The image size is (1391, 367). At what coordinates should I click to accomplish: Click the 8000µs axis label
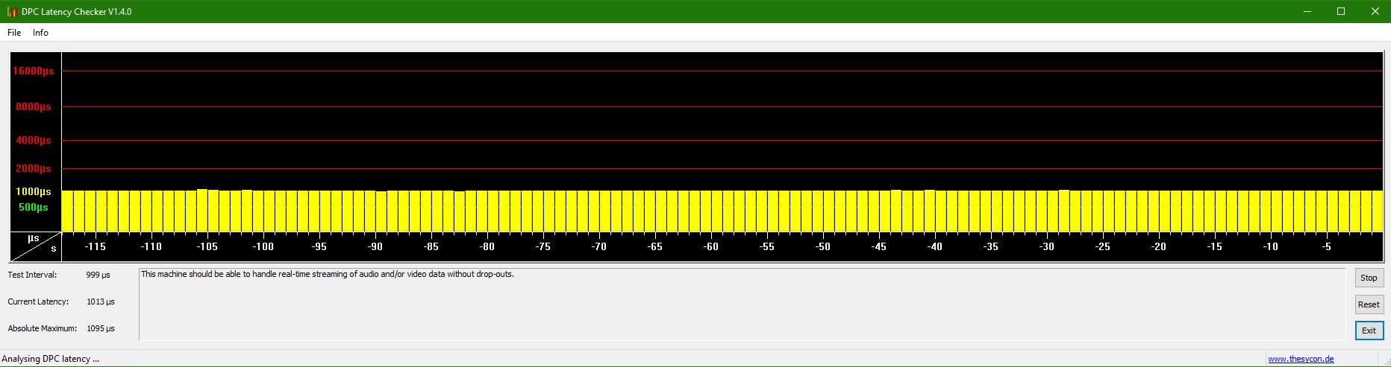[x=34, y=106]
